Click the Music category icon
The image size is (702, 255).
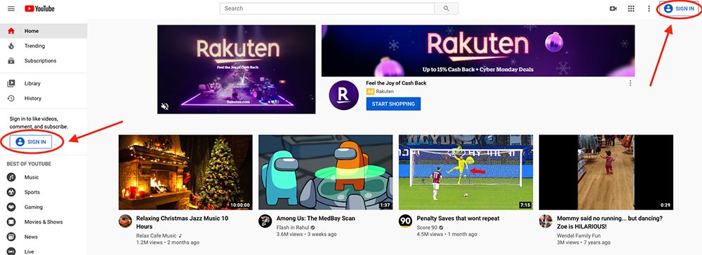click(11, 177)
